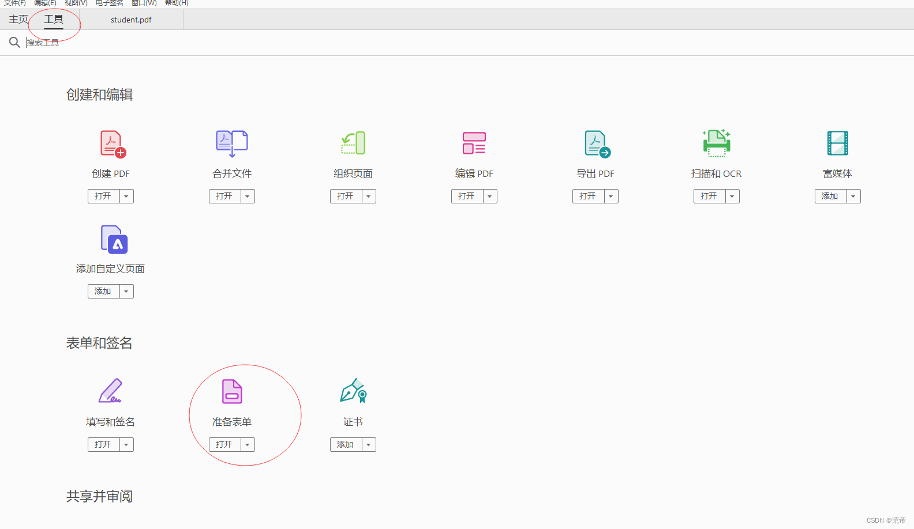Click the 创建 PDF label text

tap(111, 173)
